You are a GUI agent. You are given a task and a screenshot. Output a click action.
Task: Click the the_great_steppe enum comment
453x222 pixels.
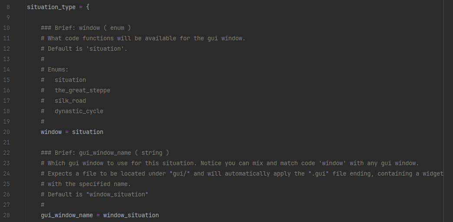coord(82,91)
